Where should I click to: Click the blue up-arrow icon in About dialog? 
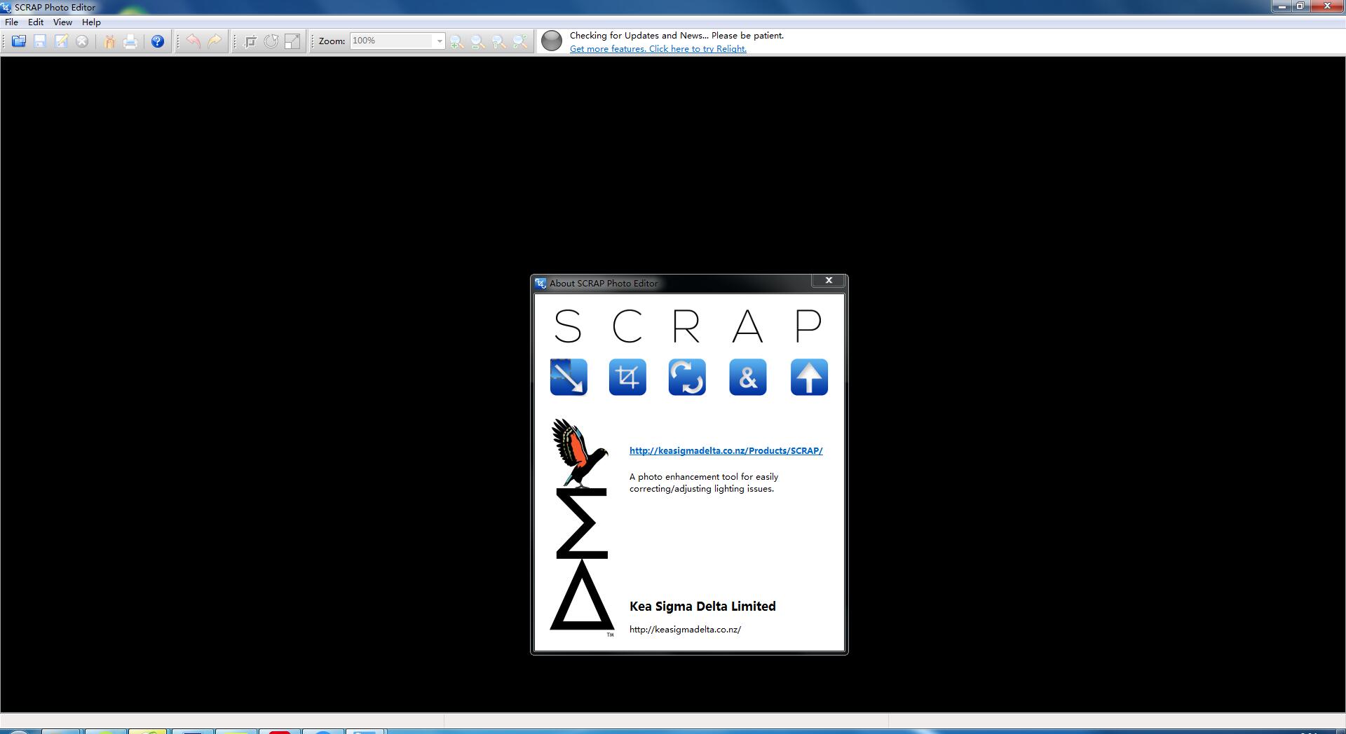[809, 377]
